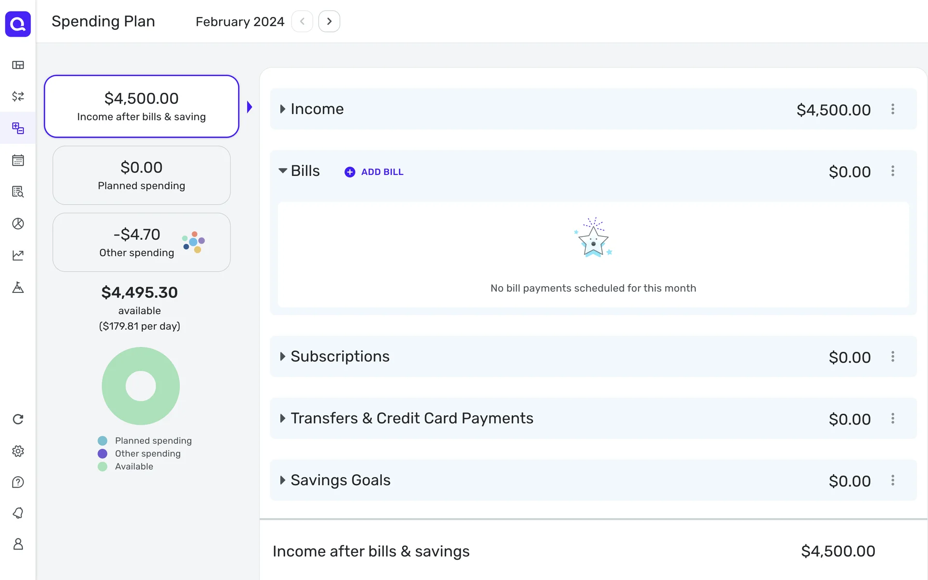Image resolution: width=928 pixels, height=580 pixels.
Task: Open the transactions icon in sidebar
Action: [x=18, y=96]
